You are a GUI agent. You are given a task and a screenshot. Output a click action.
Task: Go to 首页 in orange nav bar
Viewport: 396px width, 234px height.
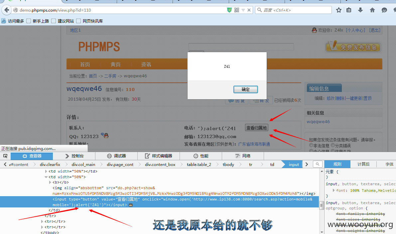pos(85,64)
